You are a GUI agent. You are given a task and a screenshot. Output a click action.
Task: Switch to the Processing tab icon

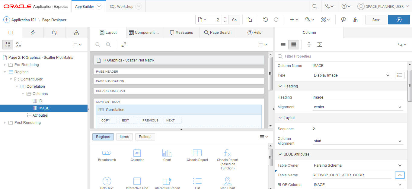tap(55, 33)
